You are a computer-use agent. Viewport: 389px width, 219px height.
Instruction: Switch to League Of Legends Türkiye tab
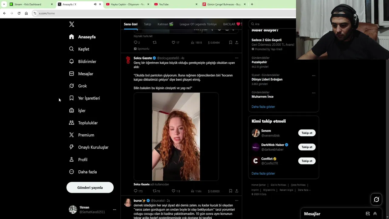pos(198,24)
